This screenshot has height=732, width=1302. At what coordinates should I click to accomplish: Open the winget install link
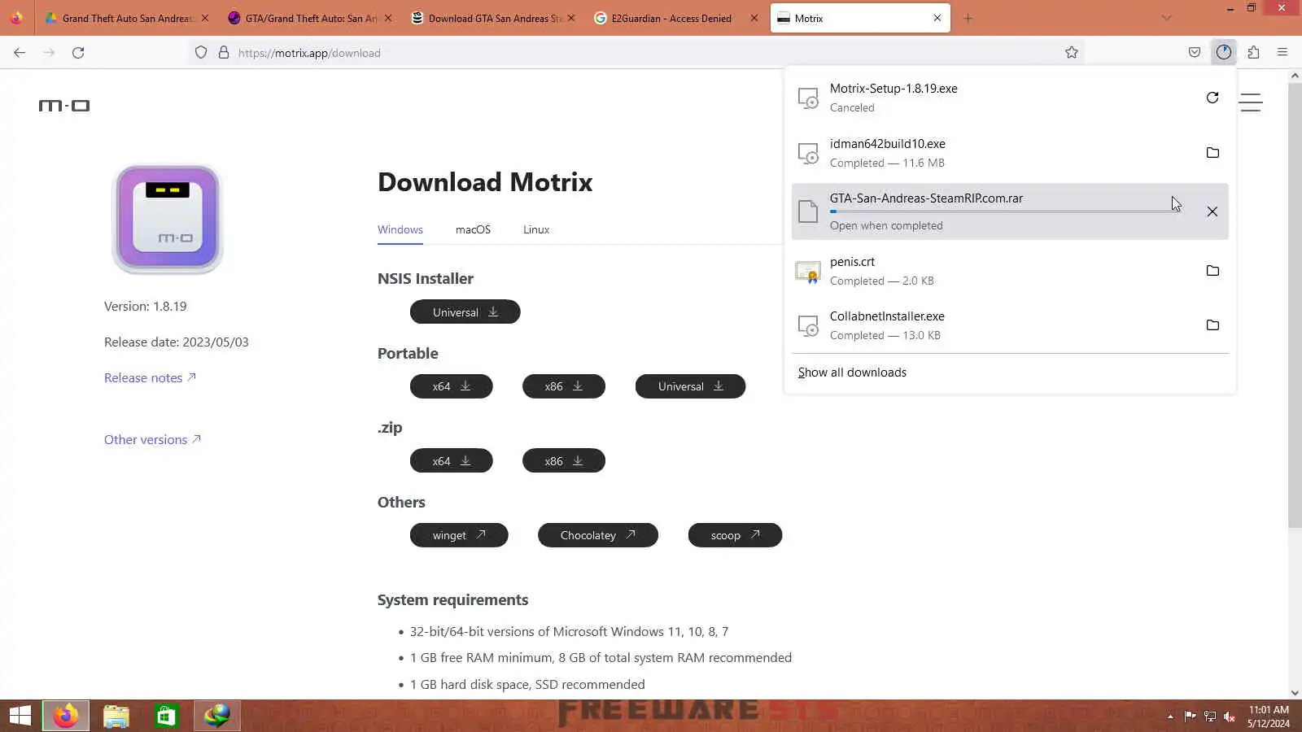[459, 535]
